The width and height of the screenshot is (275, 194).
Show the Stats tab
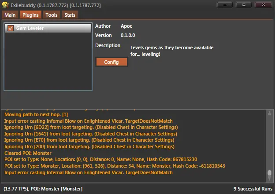coord(70,15)
